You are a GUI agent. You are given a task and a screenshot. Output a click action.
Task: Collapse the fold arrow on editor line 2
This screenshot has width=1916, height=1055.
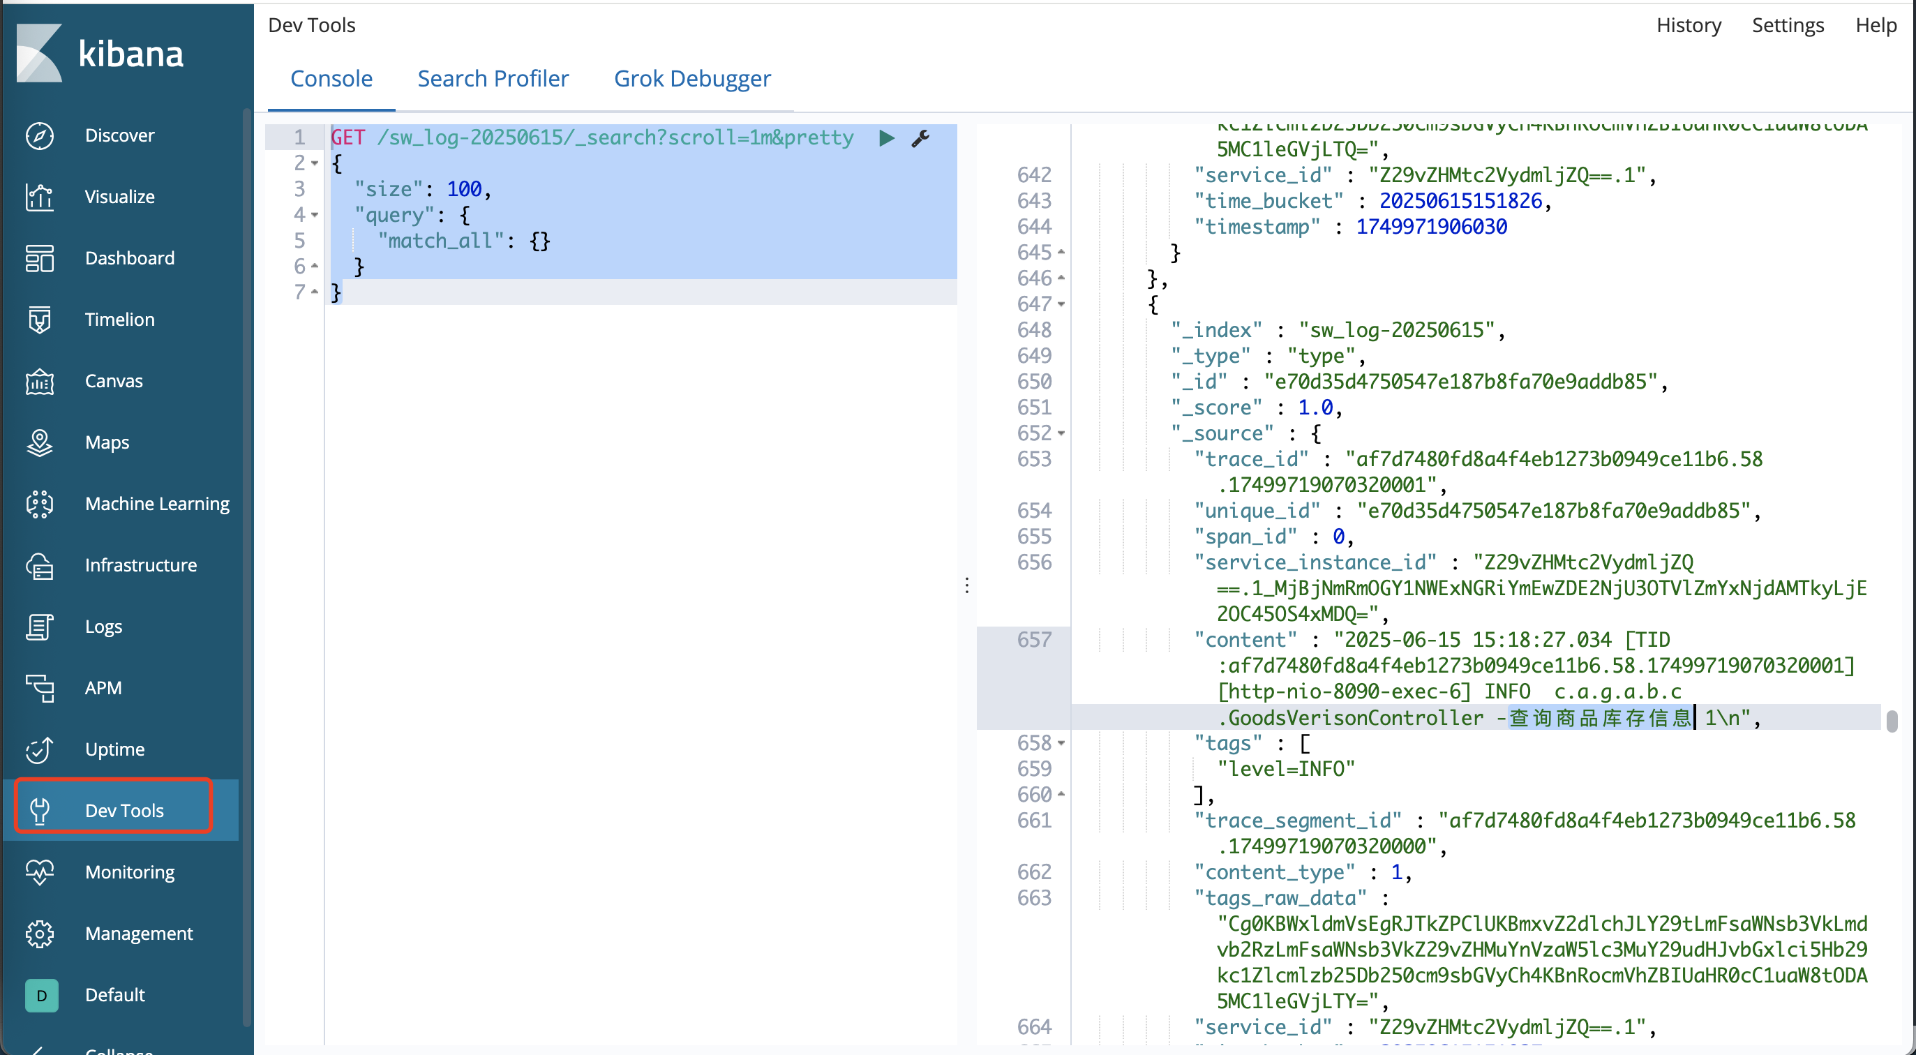coord(315,164)
